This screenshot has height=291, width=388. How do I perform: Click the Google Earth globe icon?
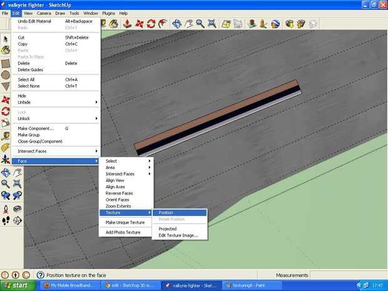click(275, 24)
